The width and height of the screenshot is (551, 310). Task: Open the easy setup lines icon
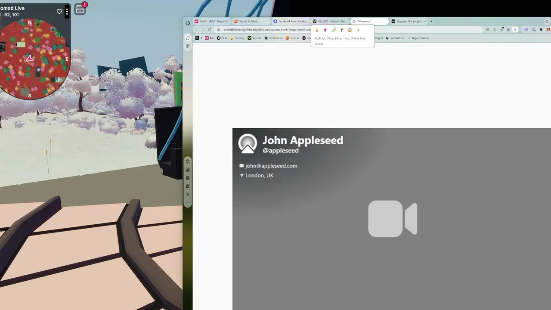pos(508,29)
